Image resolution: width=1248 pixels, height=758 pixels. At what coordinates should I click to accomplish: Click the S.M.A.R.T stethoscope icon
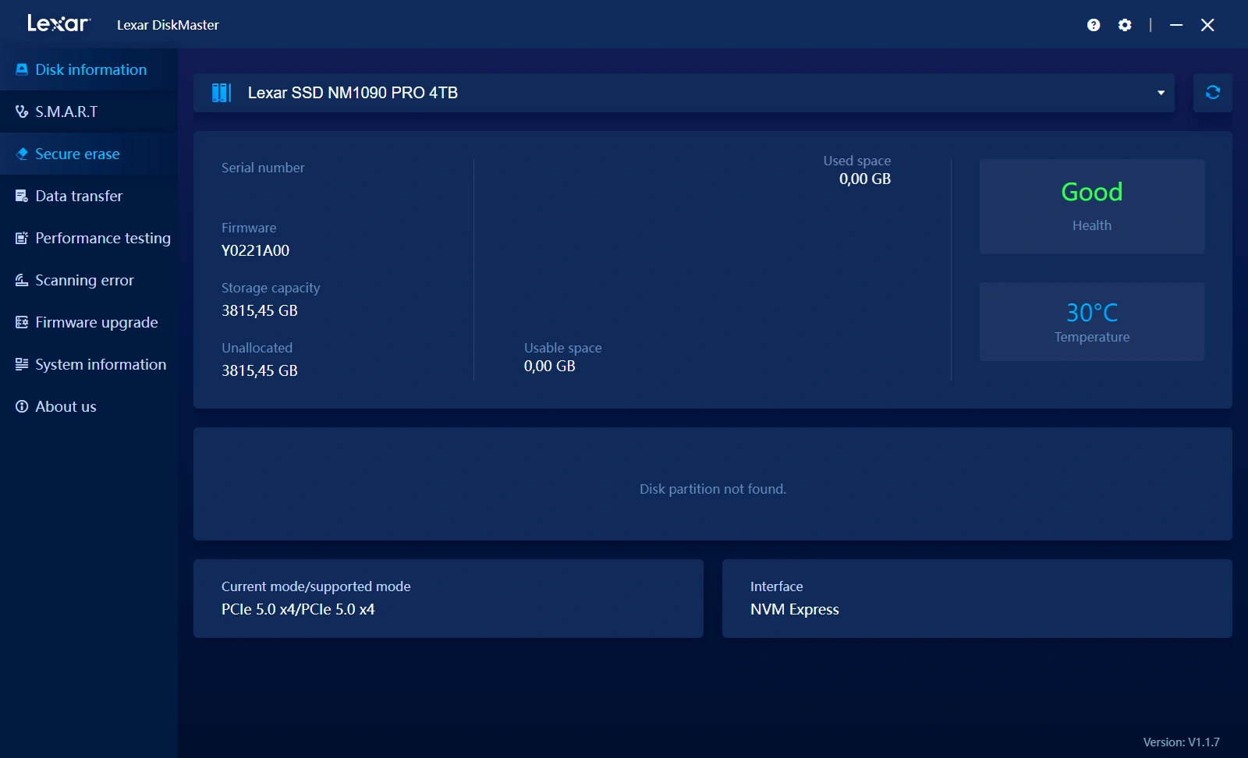tap(22, 112)
